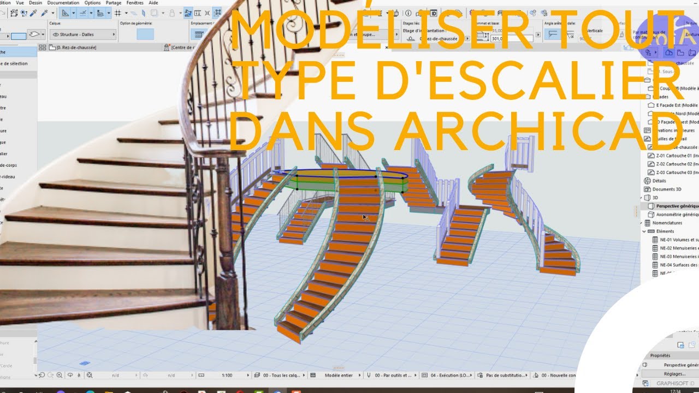The height and width of the screenshot is (393, 699).
Task: Open the Documentation menu
Action: pyautogui.click(x=63, y=3)
